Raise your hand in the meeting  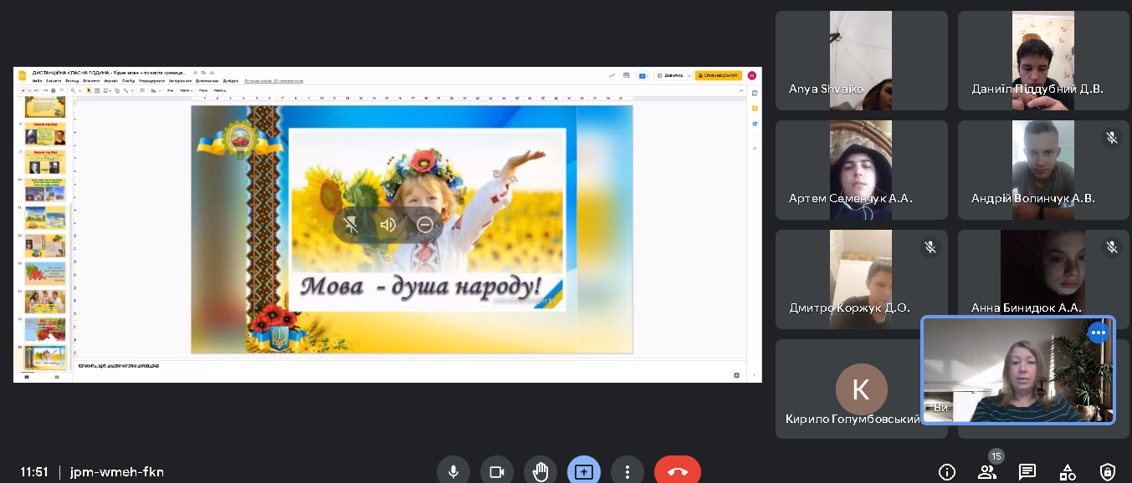[540, 472]
